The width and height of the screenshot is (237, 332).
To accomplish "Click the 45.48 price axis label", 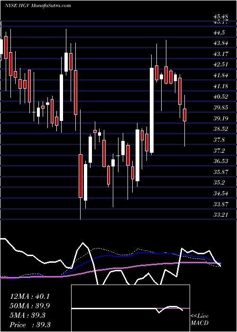I will coord(221,17).
